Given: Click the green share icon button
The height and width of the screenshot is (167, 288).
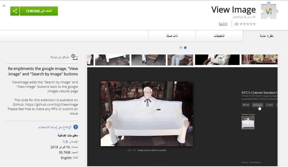Looking at the screenshot, I should point(15,11).
